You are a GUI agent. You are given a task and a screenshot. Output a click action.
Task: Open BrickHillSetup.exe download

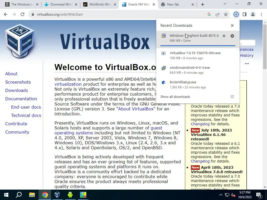(198, 85)
